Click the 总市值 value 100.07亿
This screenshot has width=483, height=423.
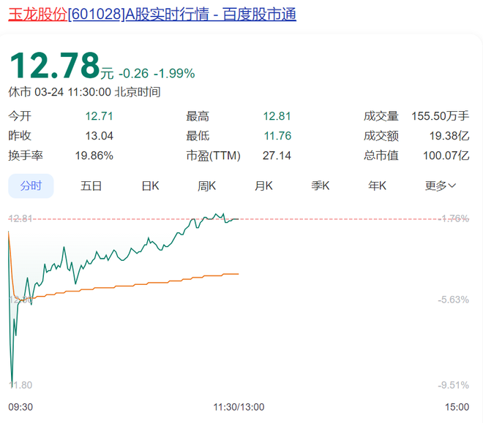tap(446, 156)
